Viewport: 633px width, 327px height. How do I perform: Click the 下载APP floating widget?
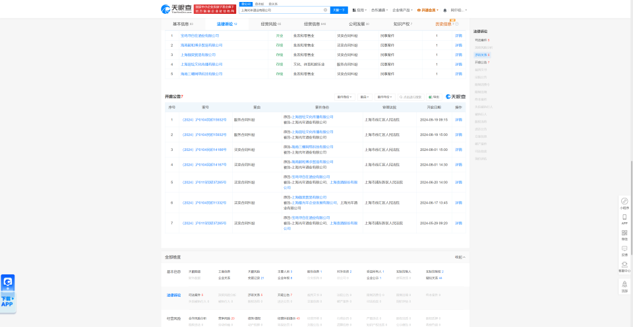[x=8, y=293]
